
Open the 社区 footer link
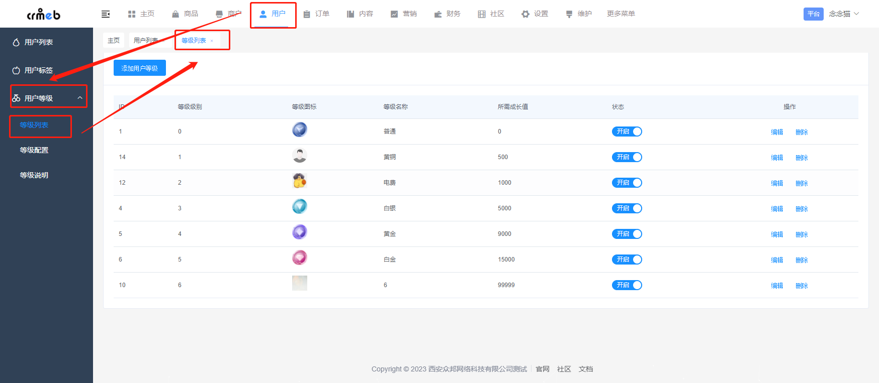coord(564,369)
